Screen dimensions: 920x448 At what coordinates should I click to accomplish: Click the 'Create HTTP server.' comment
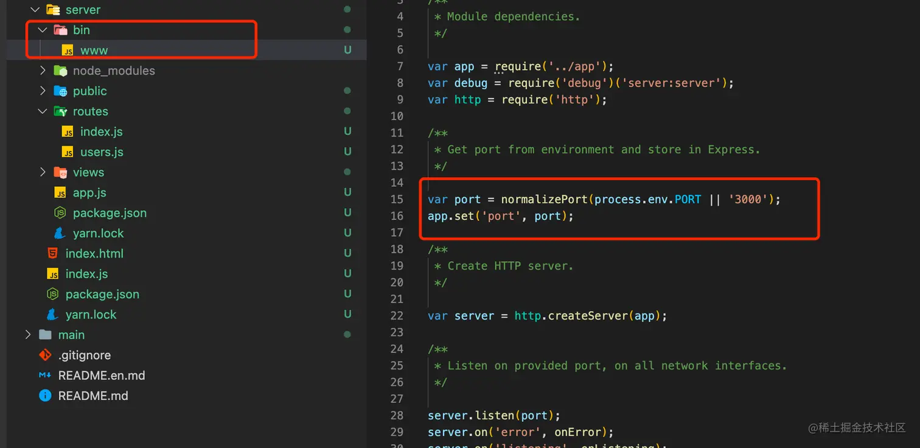pos(511,266)
